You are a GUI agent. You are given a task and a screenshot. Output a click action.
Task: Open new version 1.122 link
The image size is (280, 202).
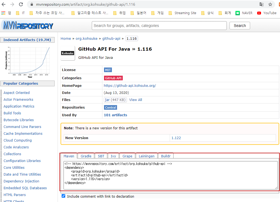click(176, 138)
